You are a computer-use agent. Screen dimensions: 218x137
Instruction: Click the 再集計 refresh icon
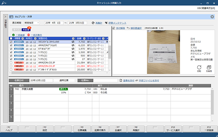point(93,23)
